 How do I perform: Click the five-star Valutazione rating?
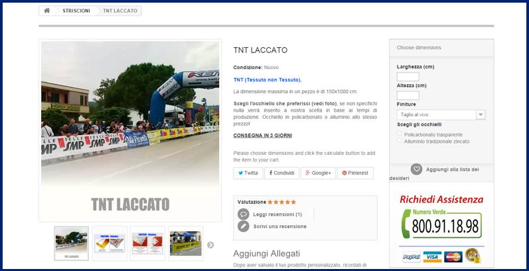[x=283, y=202]
